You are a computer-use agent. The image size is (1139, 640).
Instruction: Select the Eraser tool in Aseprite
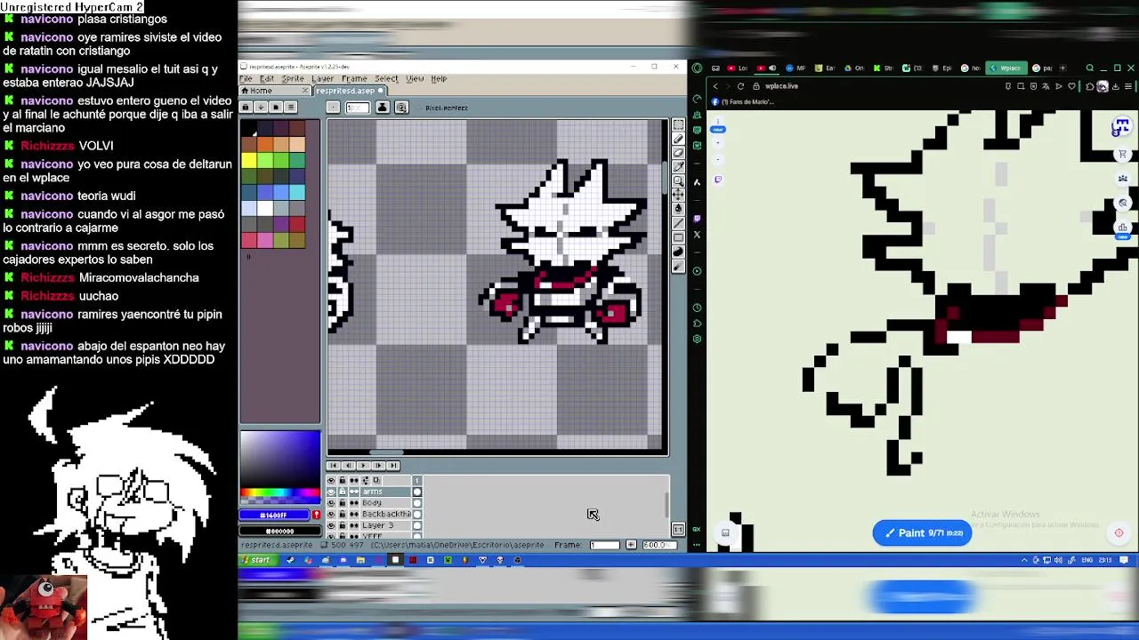[678, 153]
